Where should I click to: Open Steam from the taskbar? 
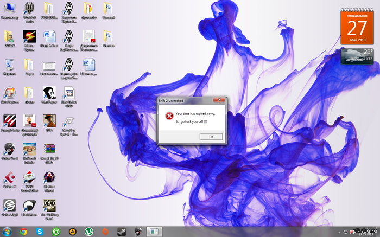122,232
